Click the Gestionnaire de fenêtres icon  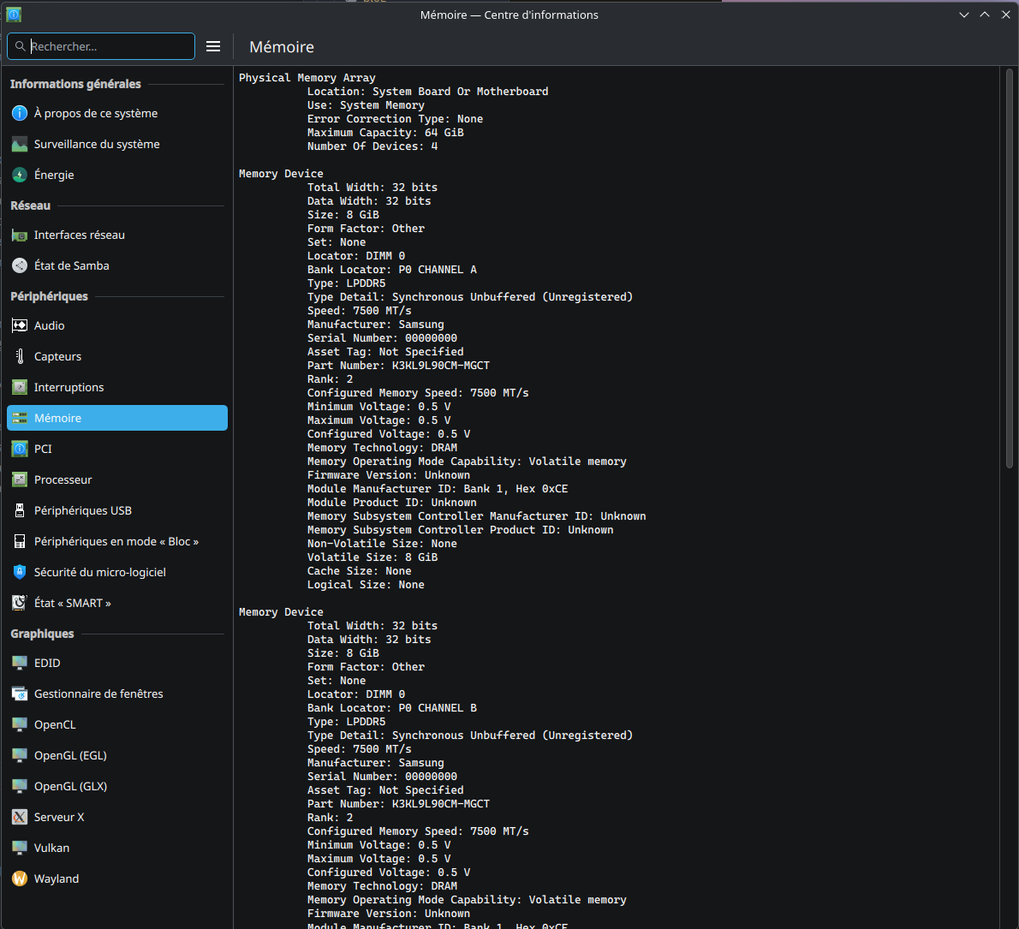point(20,694)
